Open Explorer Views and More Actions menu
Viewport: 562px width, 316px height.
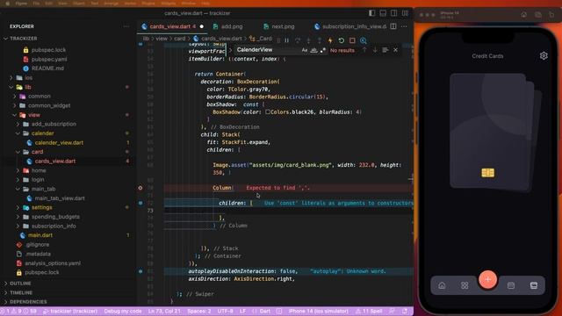[x=126, y=26]
